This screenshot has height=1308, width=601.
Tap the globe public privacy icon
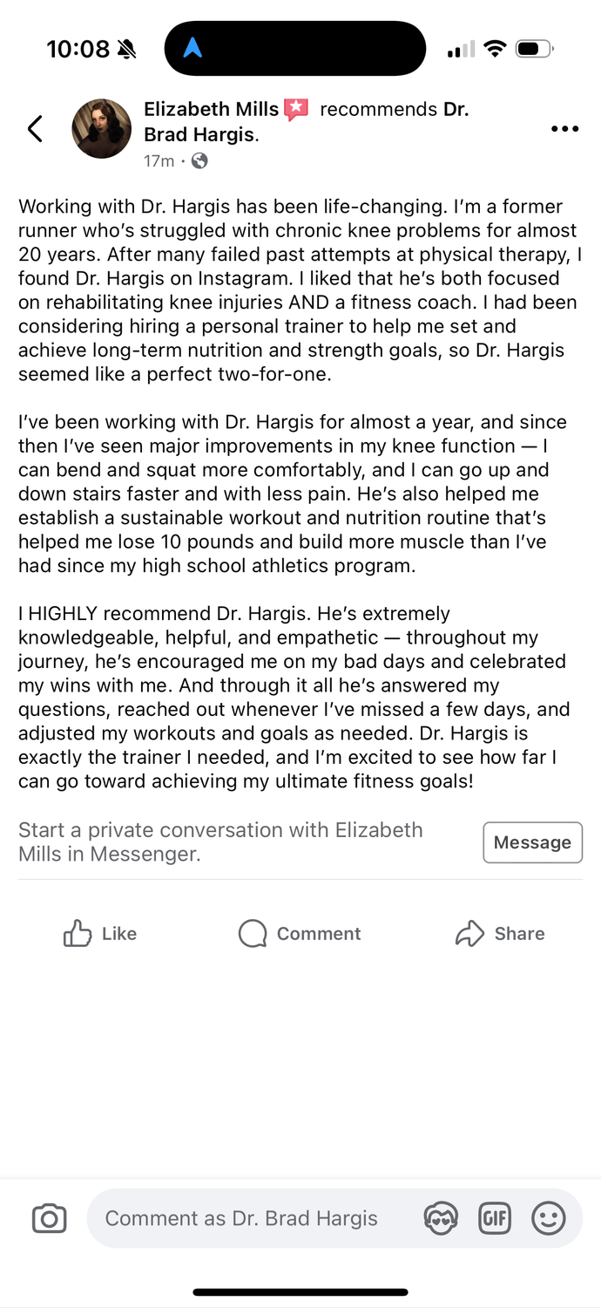199,160
